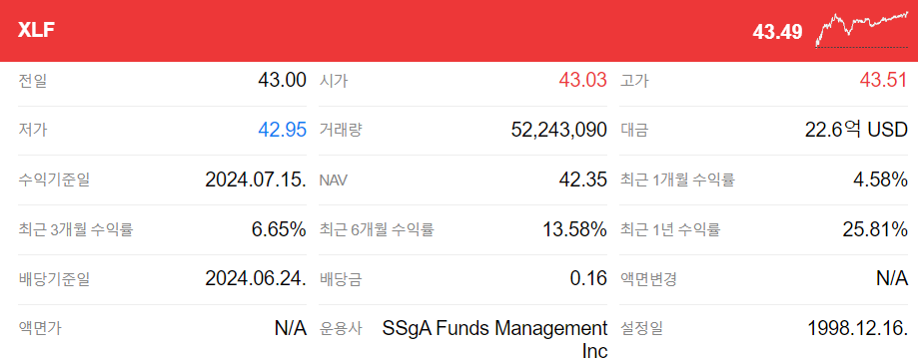This screenshot has height=359, width=918.
Task: Select the date 2024.07.15.
Action: point(256,179)
